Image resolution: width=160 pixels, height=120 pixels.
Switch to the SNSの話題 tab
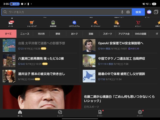pos(140,34)
